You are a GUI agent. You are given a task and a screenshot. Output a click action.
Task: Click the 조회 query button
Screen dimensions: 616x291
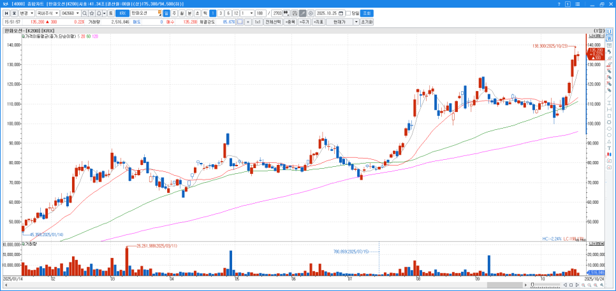pyautogui.click(x=367, y=13)
